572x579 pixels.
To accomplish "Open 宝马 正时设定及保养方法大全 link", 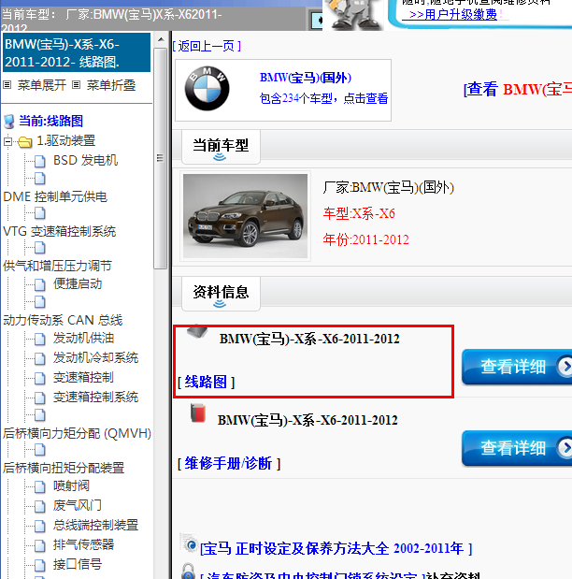I will click(336, 548).
